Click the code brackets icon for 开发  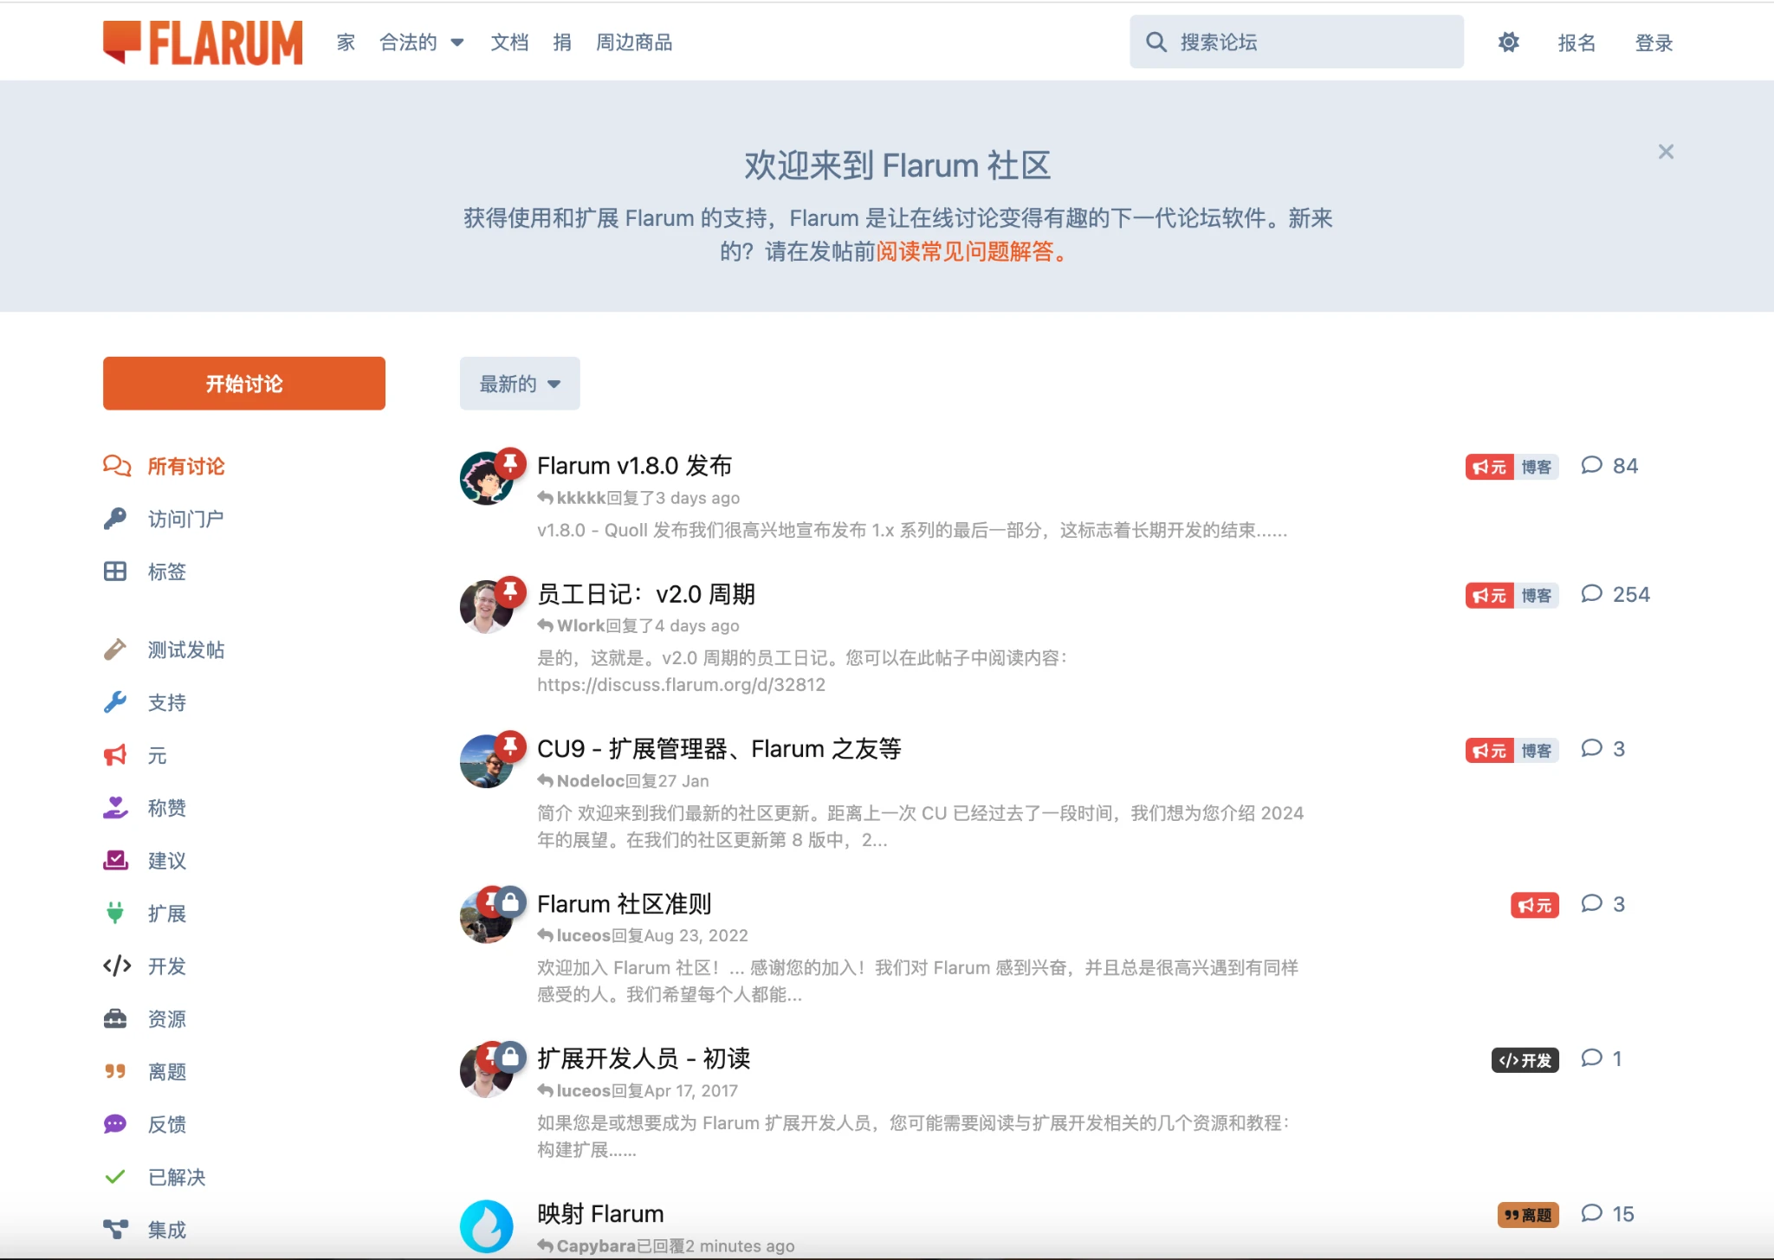coord(117,966)
